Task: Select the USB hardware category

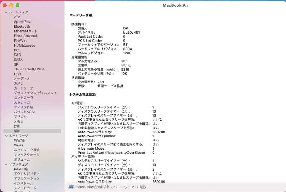Action: [18, 74]
